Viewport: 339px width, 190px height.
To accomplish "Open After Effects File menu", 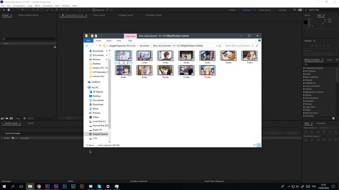I will [x=3, y=6].
